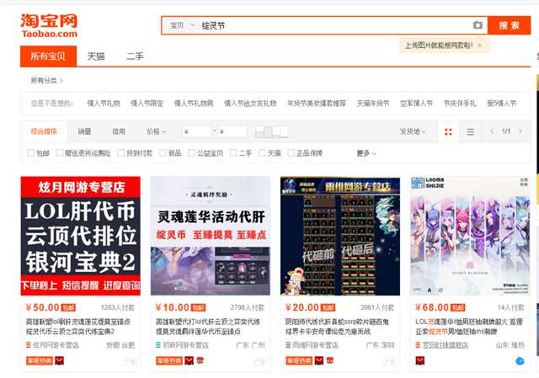Open 雨维网游专营店 代砸前 thumbnail
Screen dimensions: 539x378
pos(340,236)
